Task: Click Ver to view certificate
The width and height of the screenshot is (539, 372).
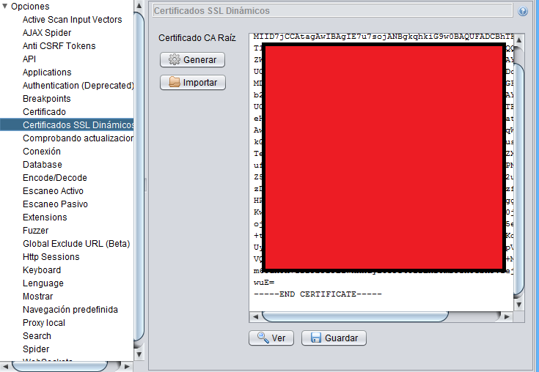Action: pyautogui.click(x=271, y=338)
